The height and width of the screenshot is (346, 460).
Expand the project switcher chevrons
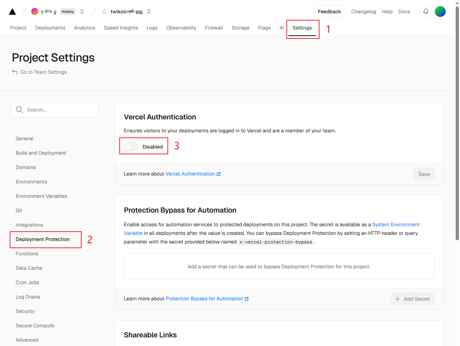click(149, 12)
